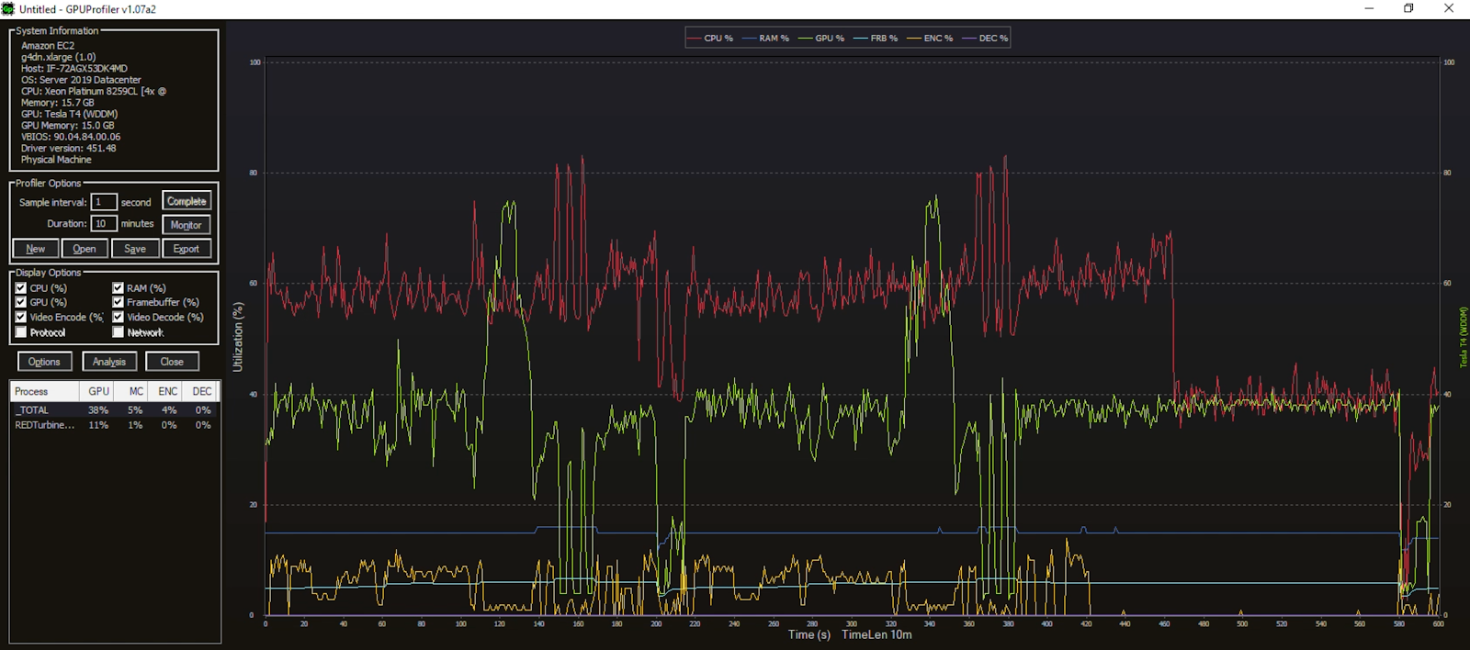Click the GPUProfiler app icon in title bar

[8, 8]
